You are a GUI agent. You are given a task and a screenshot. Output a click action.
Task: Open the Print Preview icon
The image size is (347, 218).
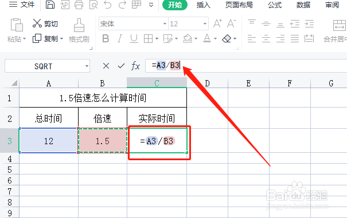pos(93,5)
